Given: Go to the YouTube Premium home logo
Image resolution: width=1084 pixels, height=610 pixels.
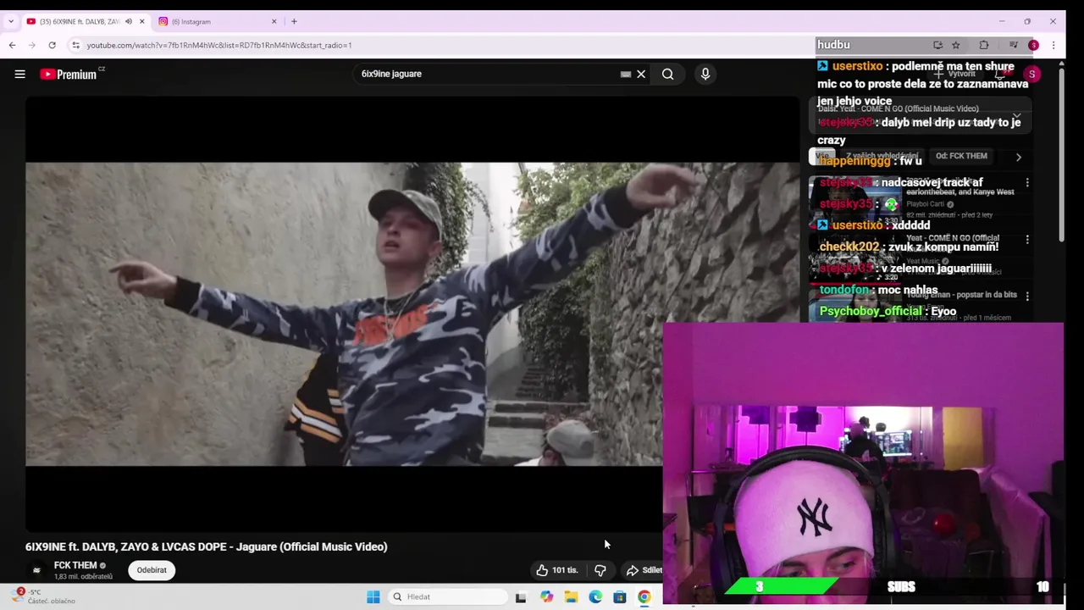Looking at the screenshot, I should [x=69, y=75].
